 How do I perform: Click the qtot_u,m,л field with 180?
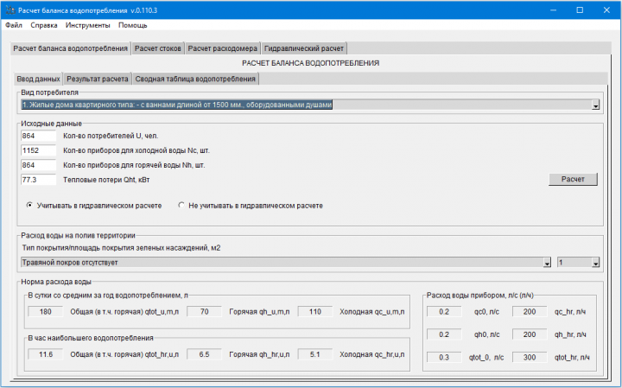click(x=46, y=312)
